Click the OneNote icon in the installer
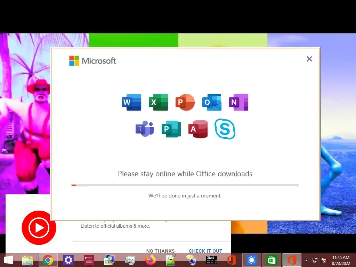Screen dimensions: 356x267 (x=238, y=102)
